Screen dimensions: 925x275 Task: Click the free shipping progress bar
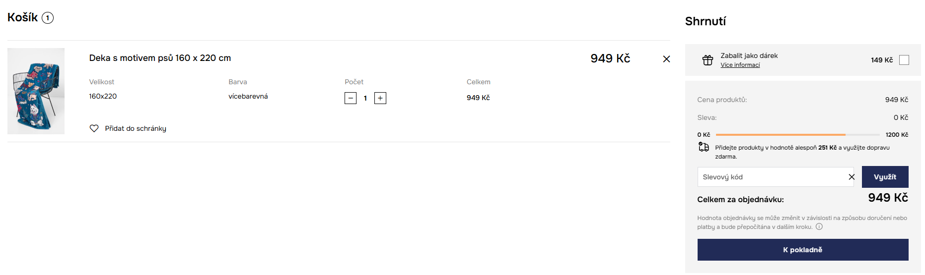click(x=797, y=135)
